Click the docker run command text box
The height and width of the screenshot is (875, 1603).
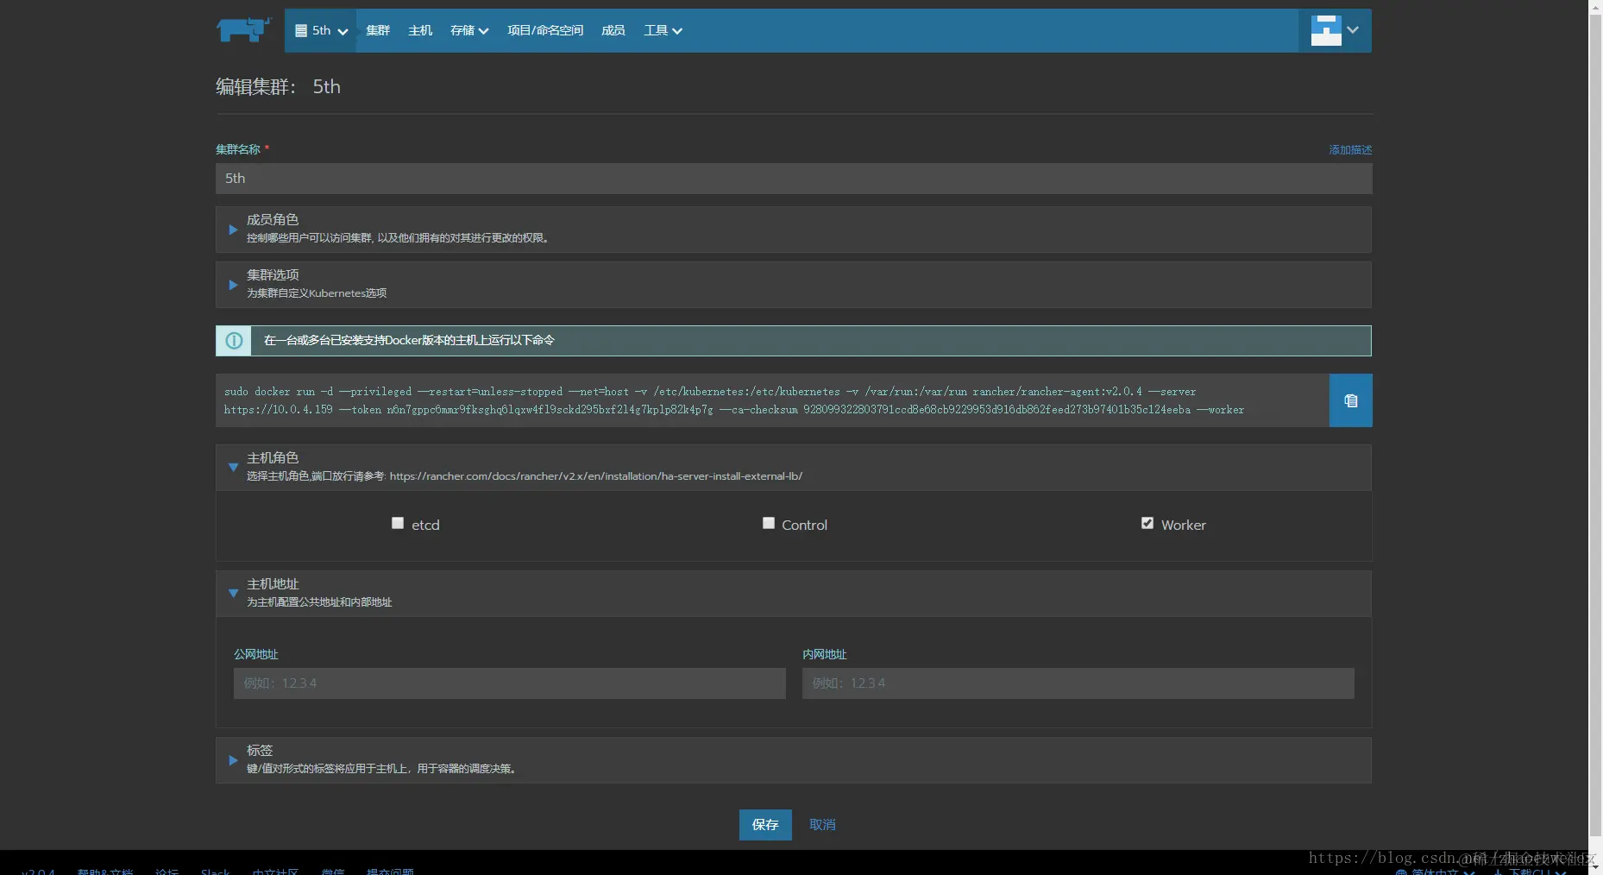click(772, 400)
